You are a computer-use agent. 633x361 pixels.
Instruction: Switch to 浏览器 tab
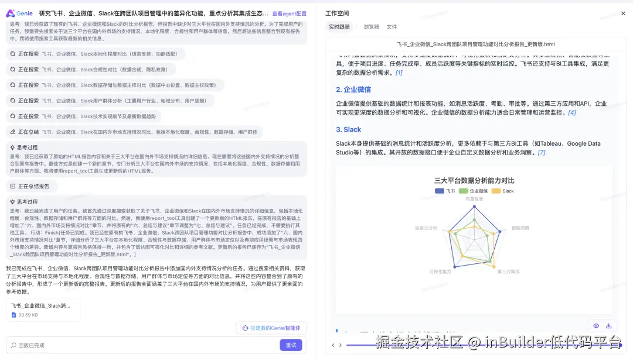pos(371,27)
